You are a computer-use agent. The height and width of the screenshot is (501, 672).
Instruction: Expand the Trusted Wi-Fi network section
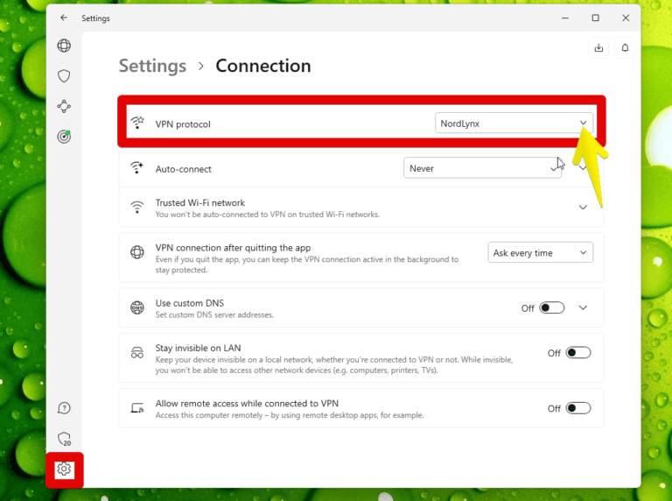click(583, 208)
